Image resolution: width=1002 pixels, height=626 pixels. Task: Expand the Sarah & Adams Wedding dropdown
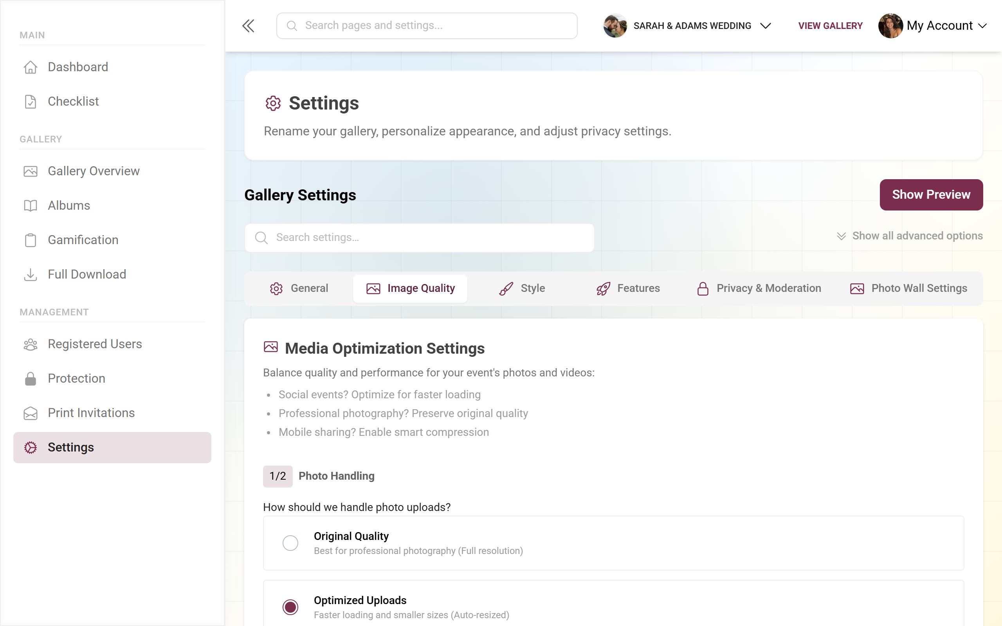pos(766,26)
